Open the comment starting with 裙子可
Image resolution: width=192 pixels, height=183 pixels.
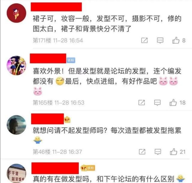[x=107, y=24]
